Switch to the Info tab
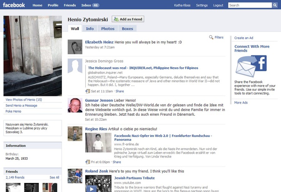281x192 pixels. [90, 28]
